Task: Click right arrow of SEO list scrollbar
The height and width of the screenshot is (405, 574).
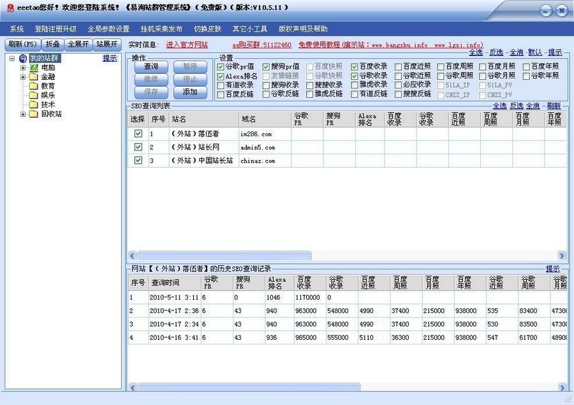Action: tap(561, 256)
